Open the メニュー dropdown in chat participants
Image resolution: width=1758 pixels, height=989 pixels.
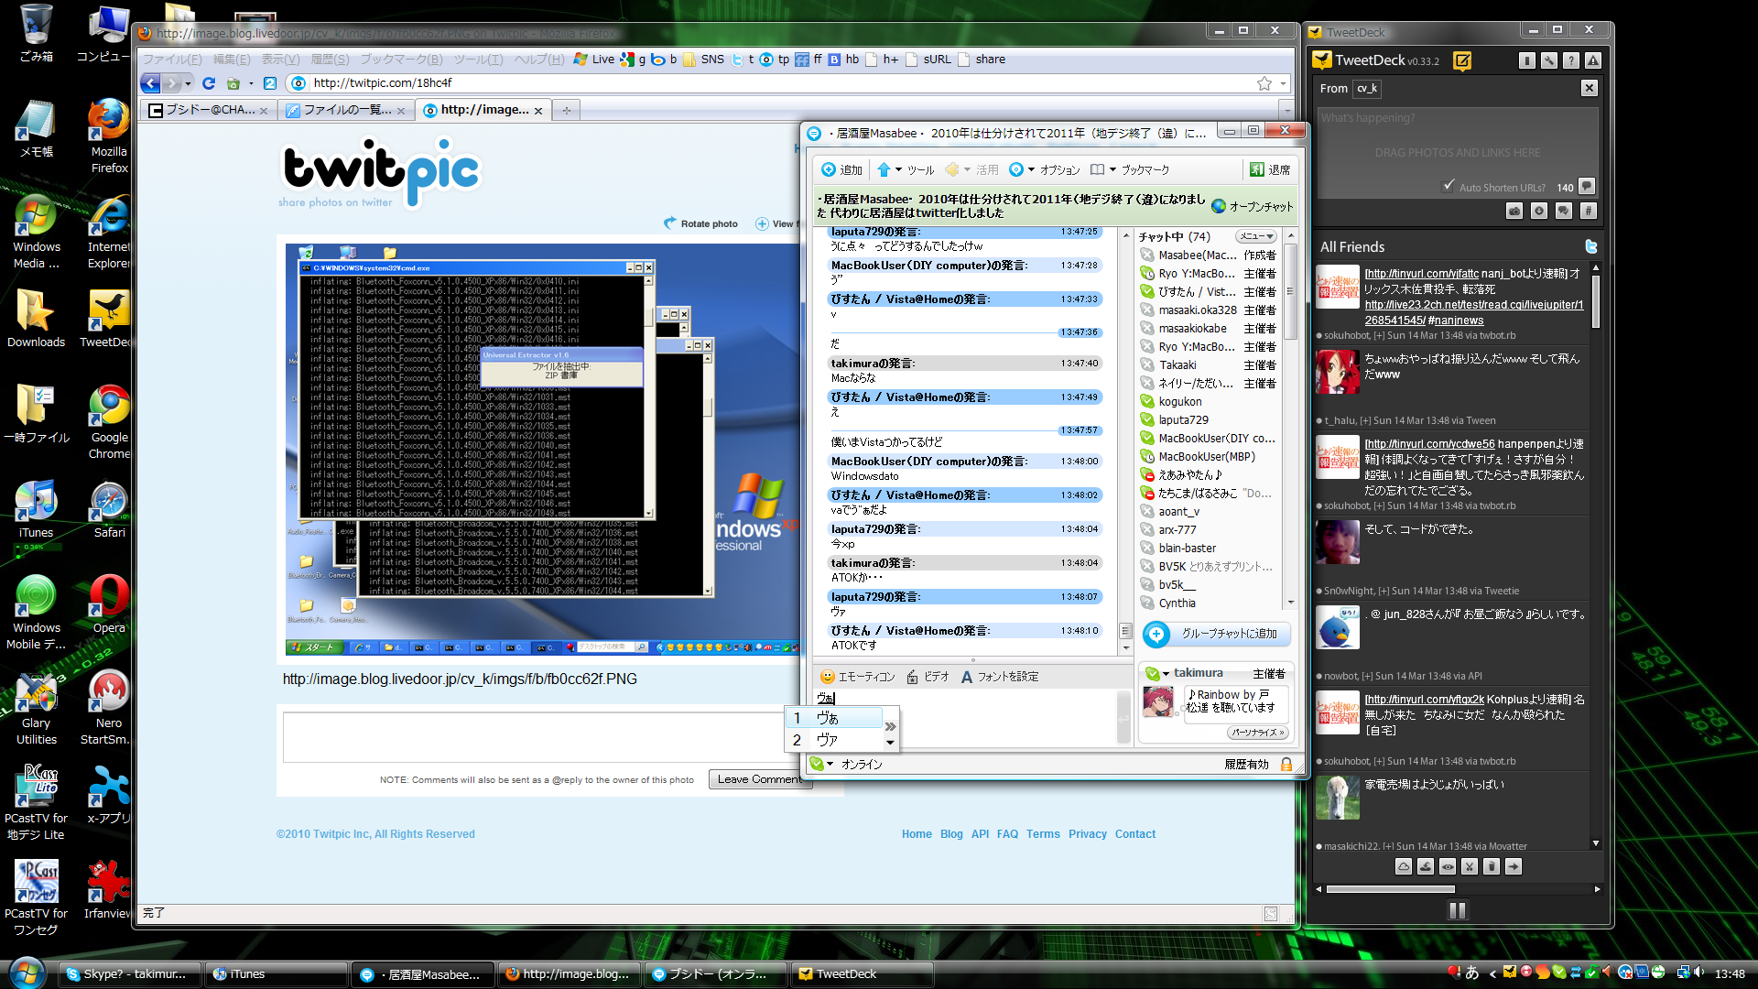1256,236
